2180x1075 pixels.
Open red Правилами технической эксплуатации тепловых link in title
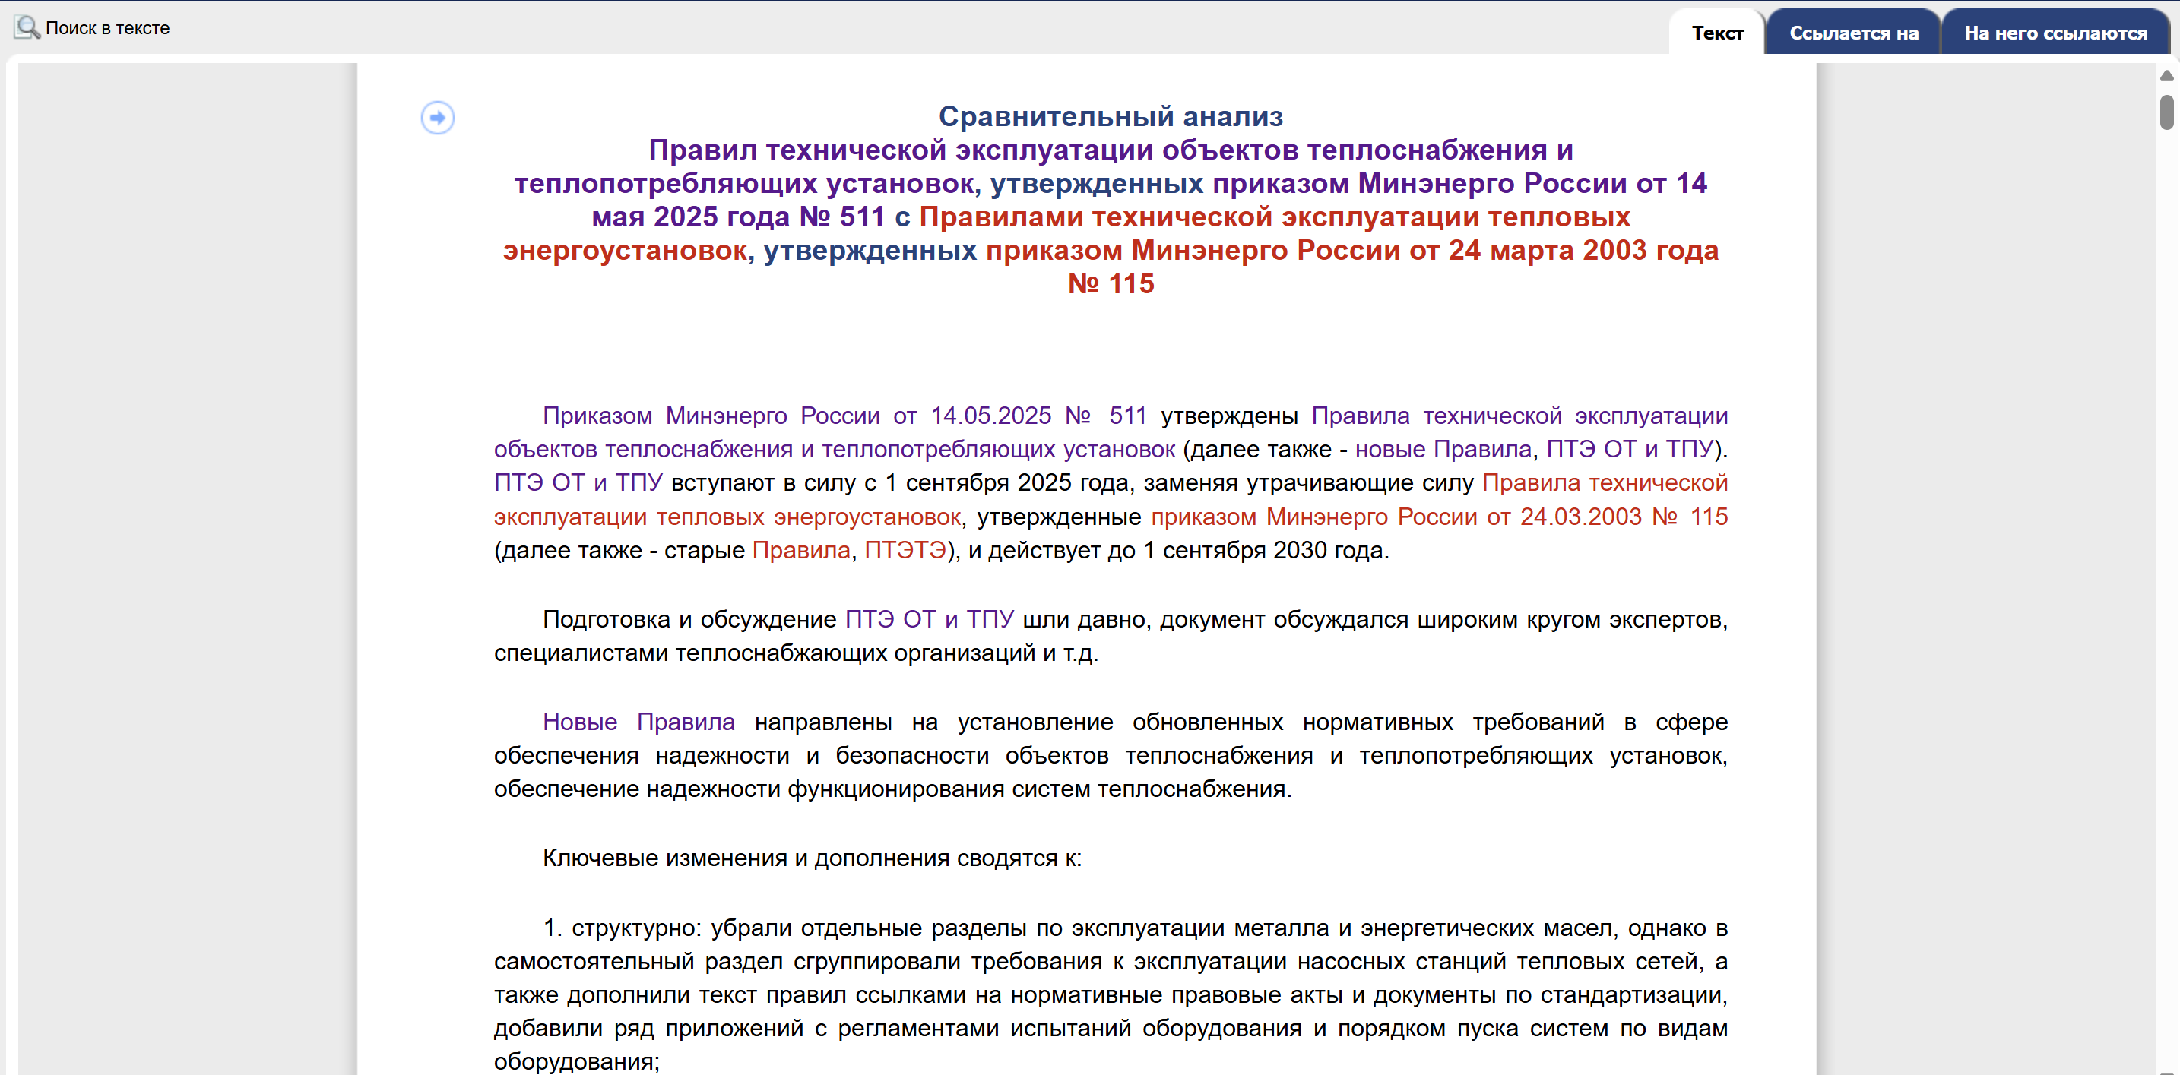pyautogui.click(x=1274, y=217)
